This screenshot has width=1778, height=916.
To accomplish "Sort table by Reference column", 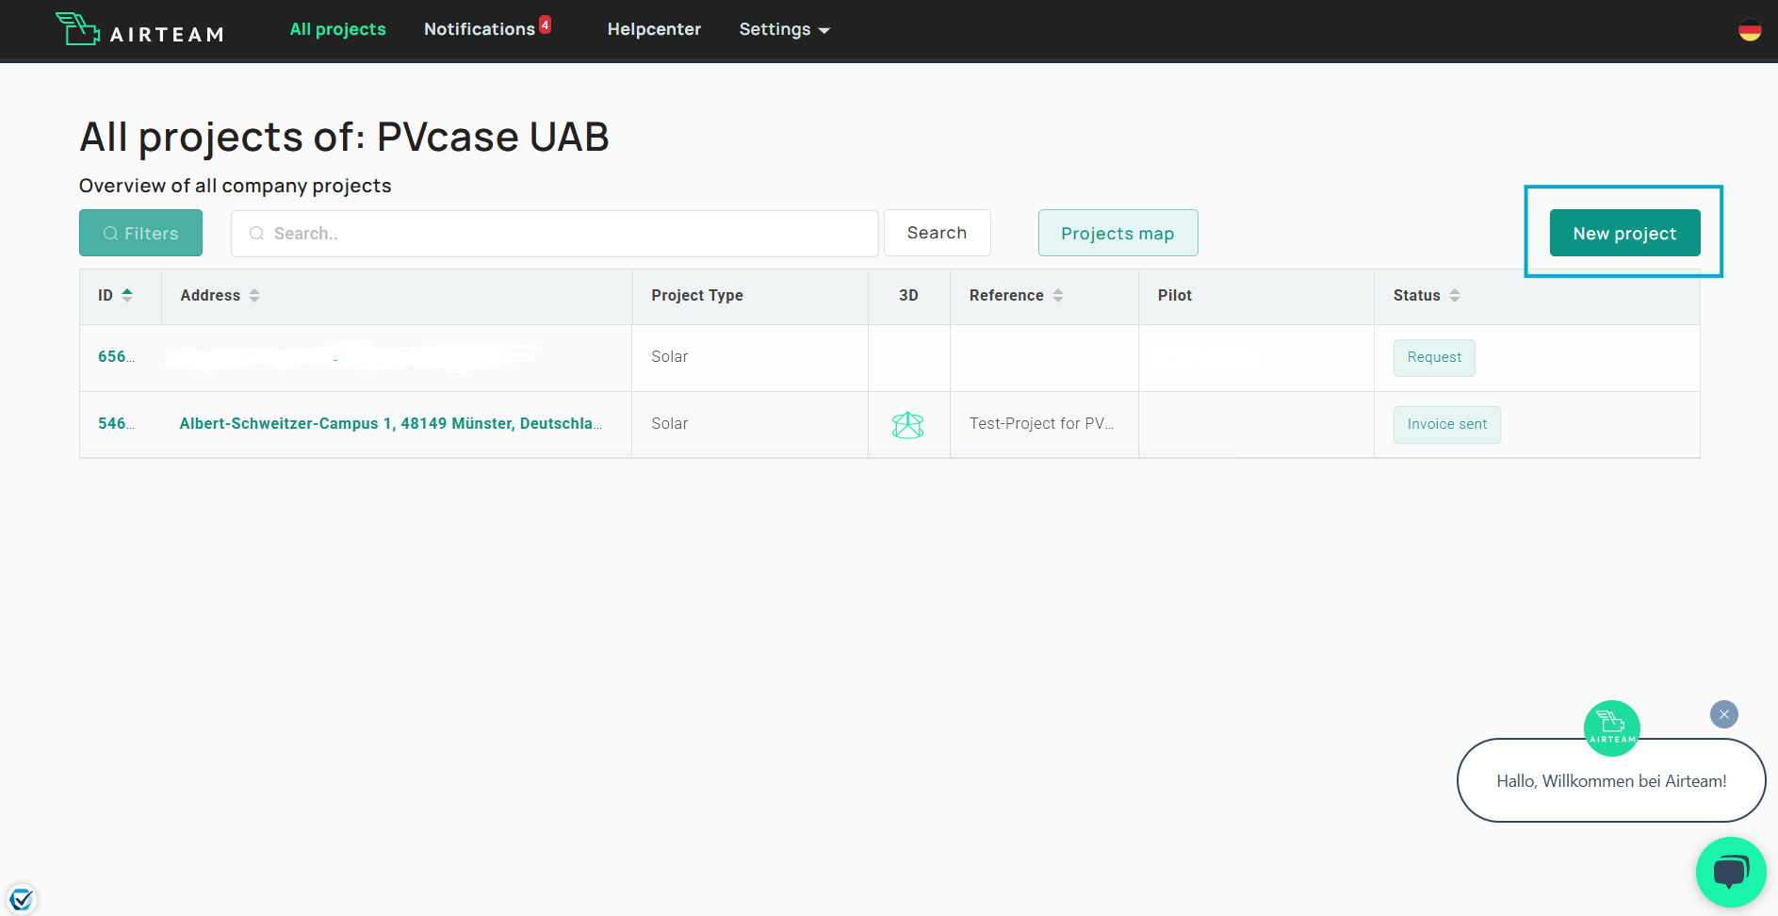I will click(x=1058, y=296).
